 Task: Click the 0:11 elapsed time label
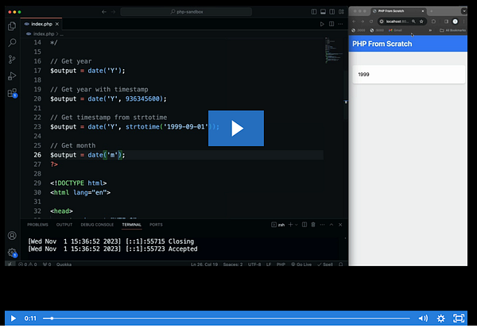[x=30, y=318]
